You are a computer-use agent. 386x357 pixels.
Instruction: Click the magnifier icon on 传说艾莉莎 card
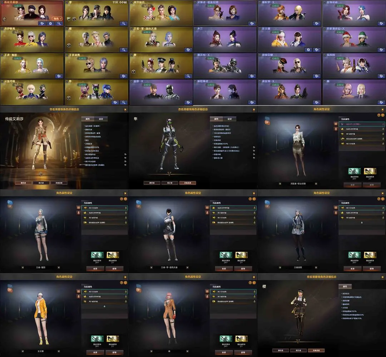59,23
